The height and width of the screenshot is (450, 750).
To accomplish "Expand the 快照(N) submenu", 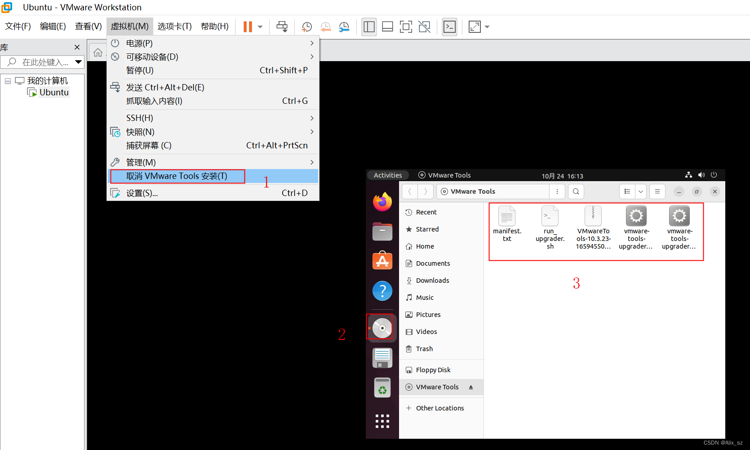I will click(x=213, y=132).
